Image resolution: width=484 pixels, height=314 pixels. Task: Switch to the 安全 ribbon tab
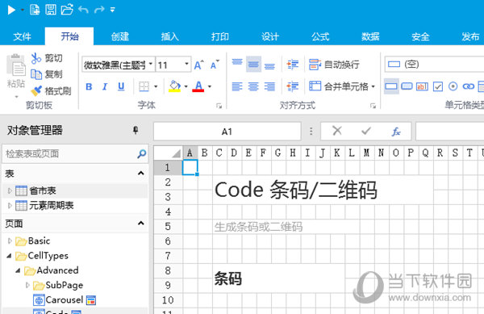tap(420, 36)
